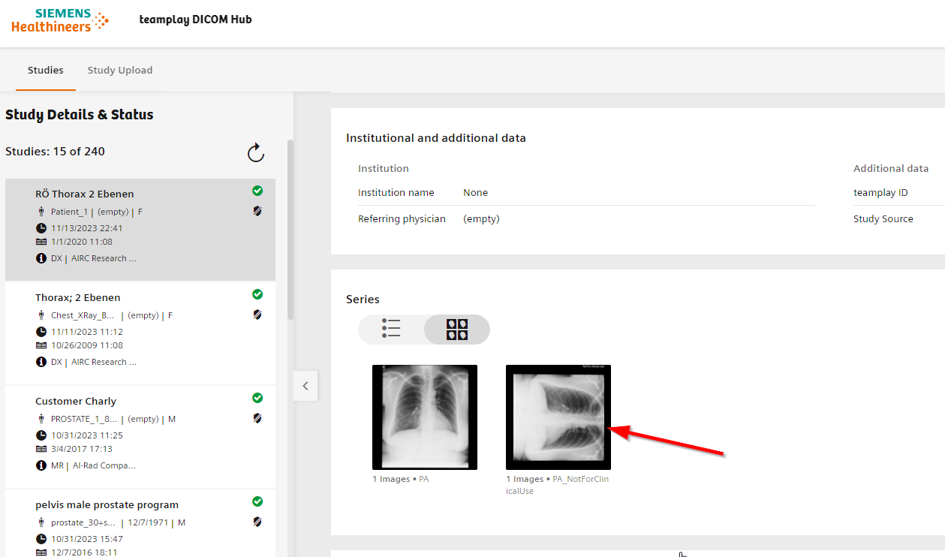The image size is (945, 557).
Task: Click the info icon showing DX AIRC Research
Action: click(x=41, y=257)
